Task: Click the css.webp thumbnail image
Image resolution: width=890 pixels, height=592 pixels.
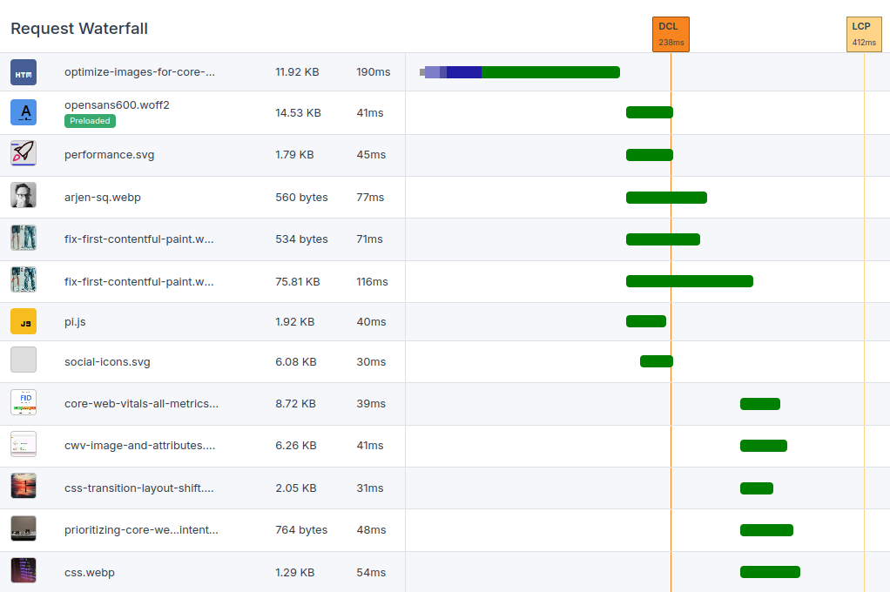Action: tap(24, 571)
